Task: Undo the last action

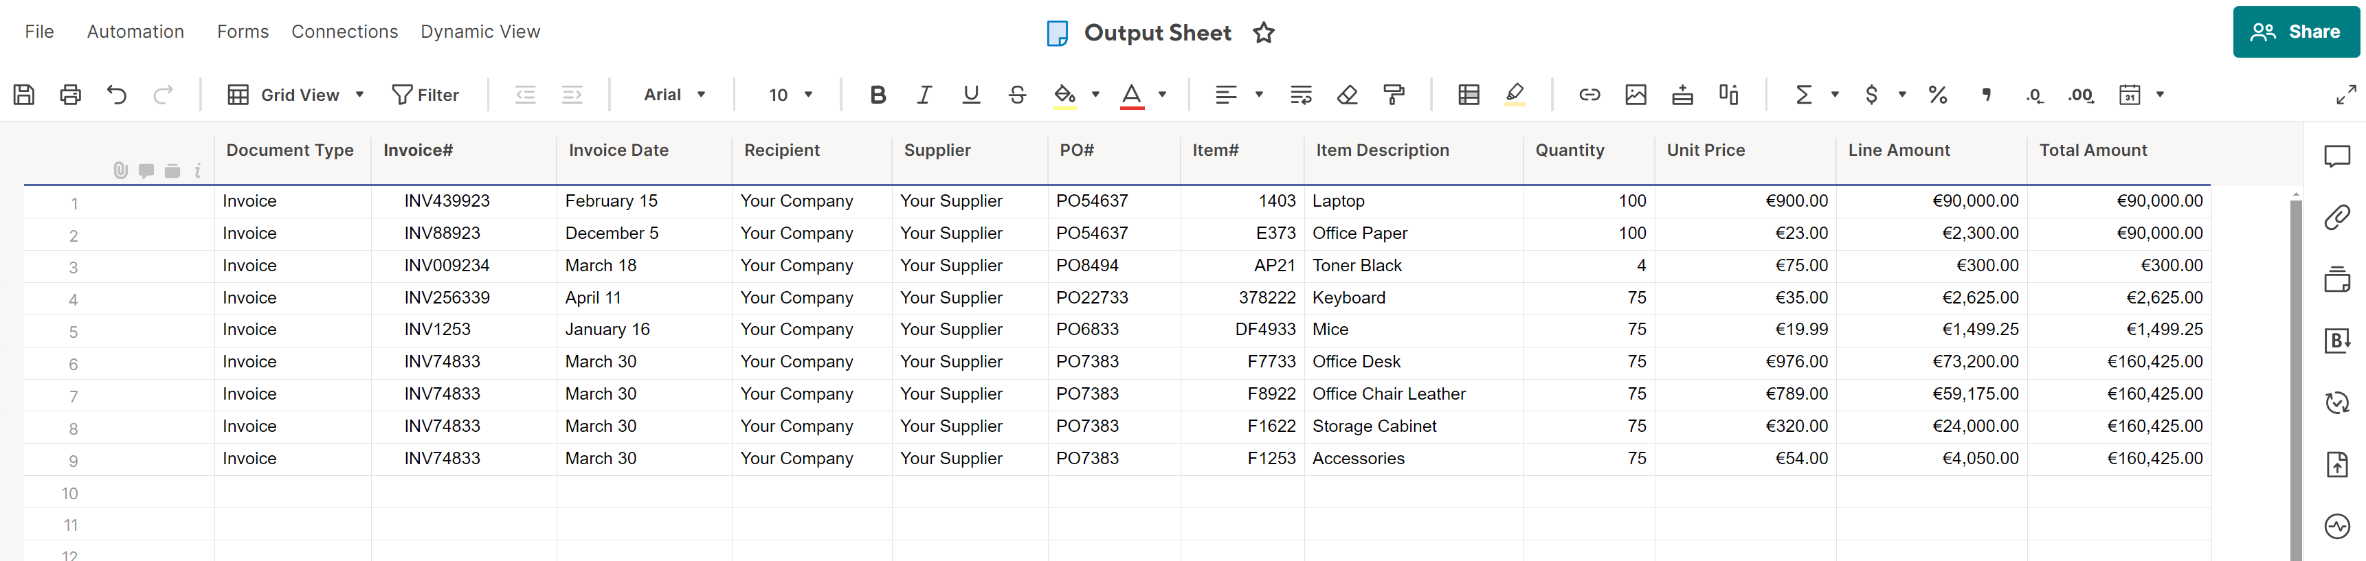Action: tap(117, 95)
